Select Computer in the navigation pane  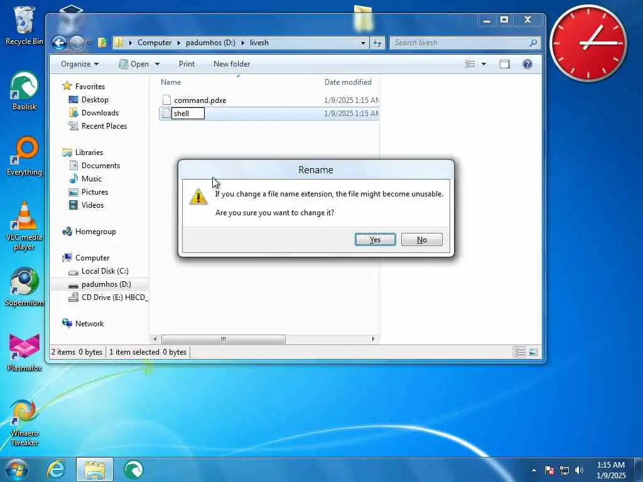(92, 258)
